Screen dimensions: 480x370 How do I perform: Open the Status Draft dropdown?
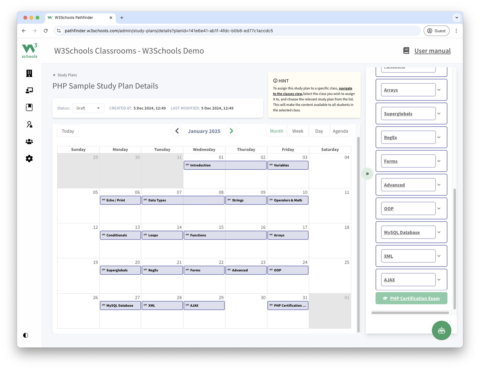point(88,108)
